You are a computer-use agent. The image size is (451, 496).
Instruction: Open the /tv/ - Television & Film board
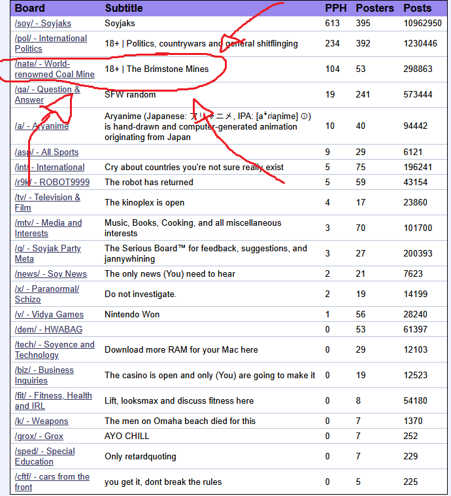pos(48,202)
